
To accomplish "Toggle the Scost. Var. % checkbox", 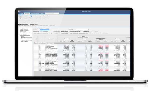I will [54, 33].
